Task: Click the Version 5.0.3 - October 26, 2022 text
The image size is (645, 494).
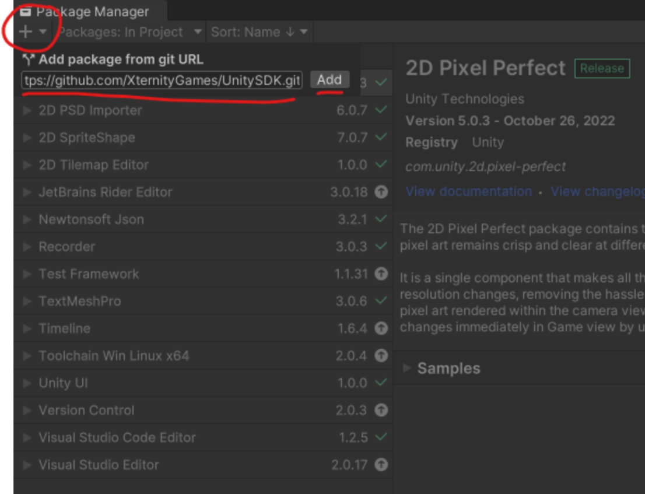Action: [x=510, y=121]
